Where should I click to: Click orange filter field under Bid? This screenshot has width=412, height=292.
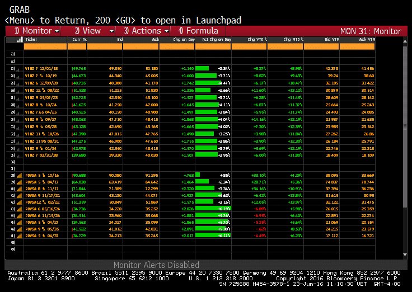[x=105, y=47]
